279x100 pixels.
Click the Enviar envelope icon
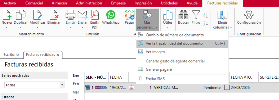pos(83,15)
